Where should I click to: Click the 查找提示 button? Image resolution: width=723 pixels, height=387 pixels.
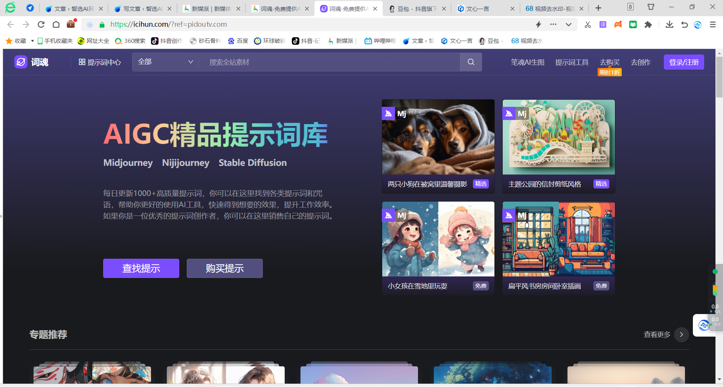click(x=141, y=268)
